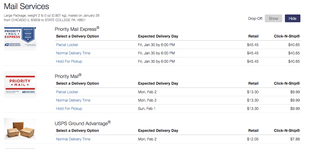Screen dimensions: 313x149
Task: Show Drop-Off options
Action: [x=273, y=18]
